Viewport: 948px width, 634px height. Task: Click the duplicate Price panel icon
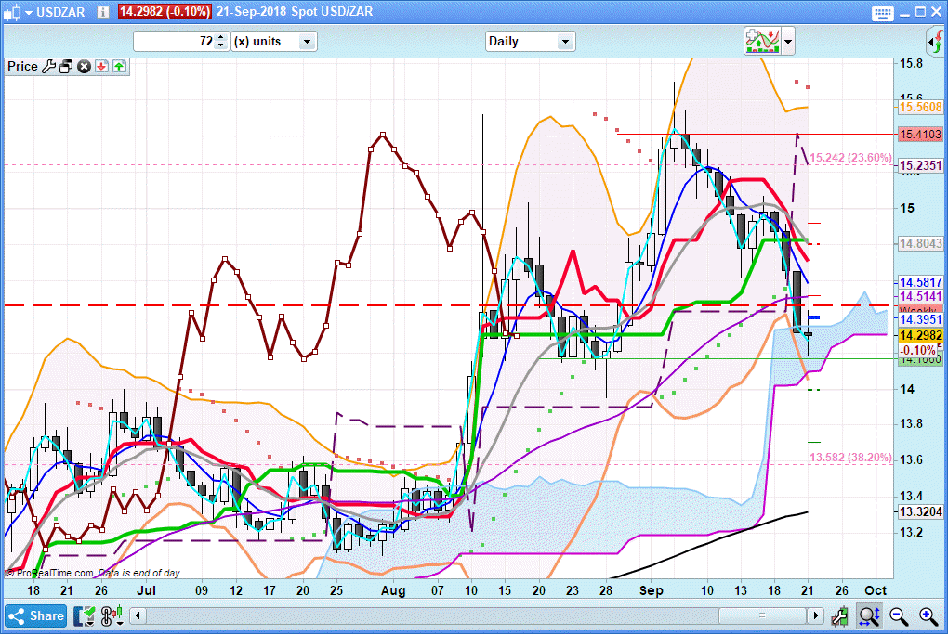[66, 67]
